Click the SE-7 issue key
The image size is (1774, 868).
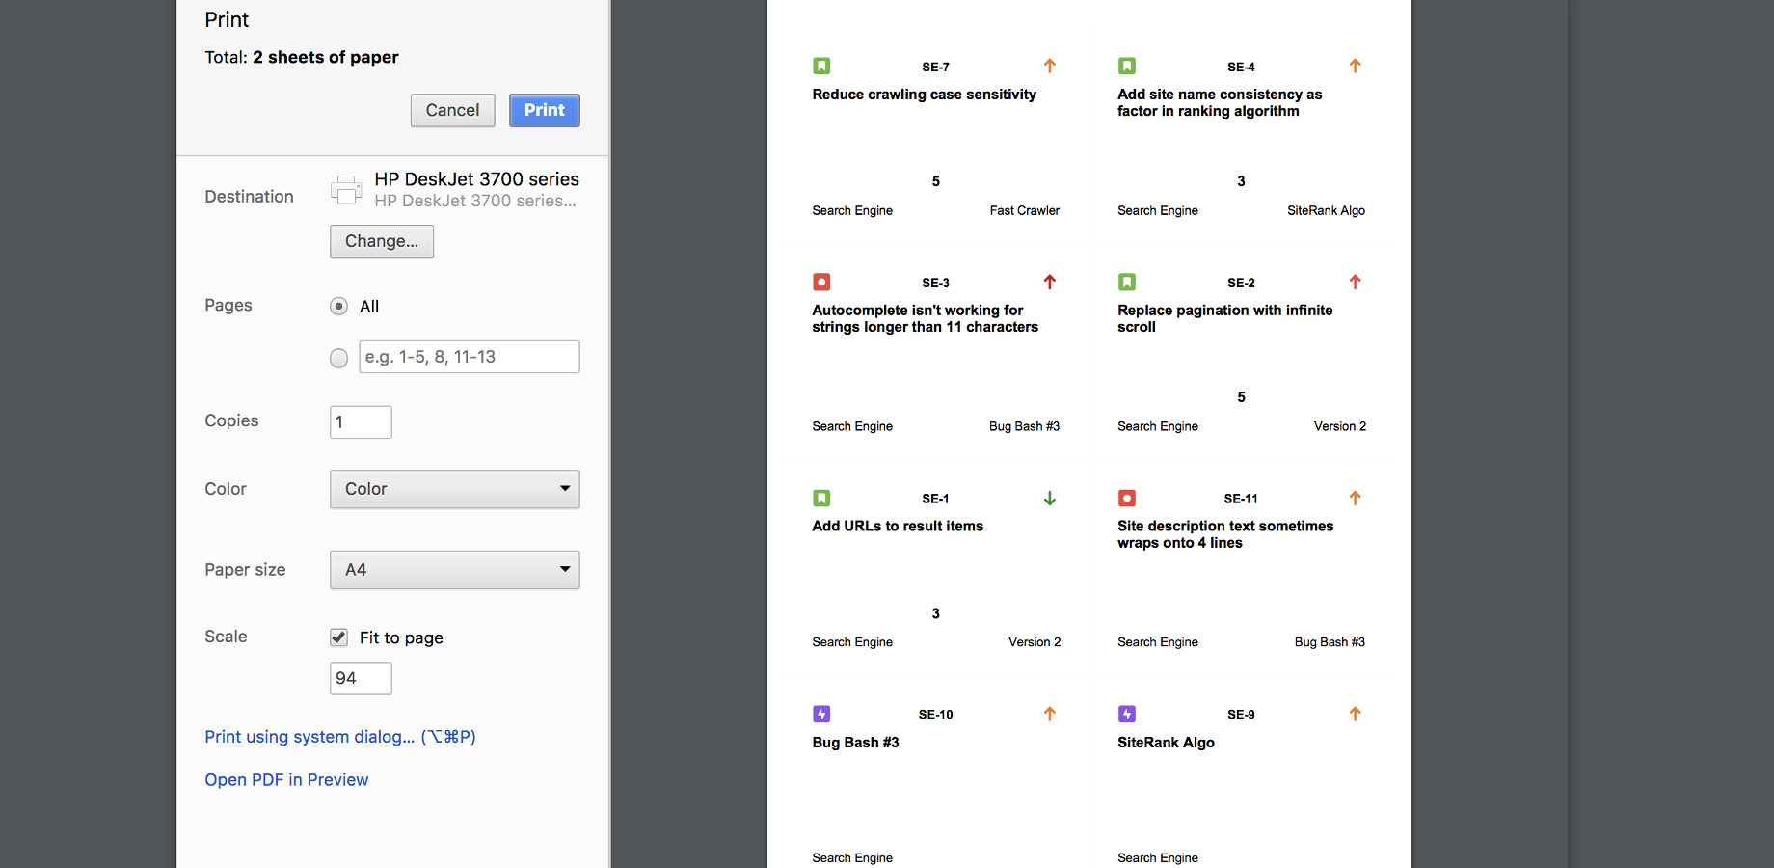click(935, 67)
